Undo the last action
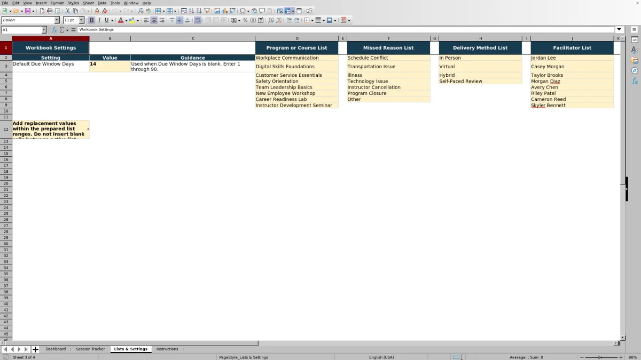The image size is (641, 360). click(x=114, y=11)
